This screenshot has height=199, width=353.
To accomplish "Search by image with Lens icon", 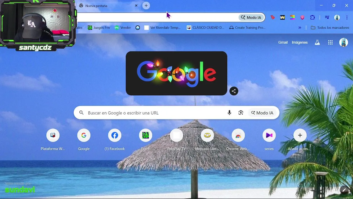I will tap(241, 113).
